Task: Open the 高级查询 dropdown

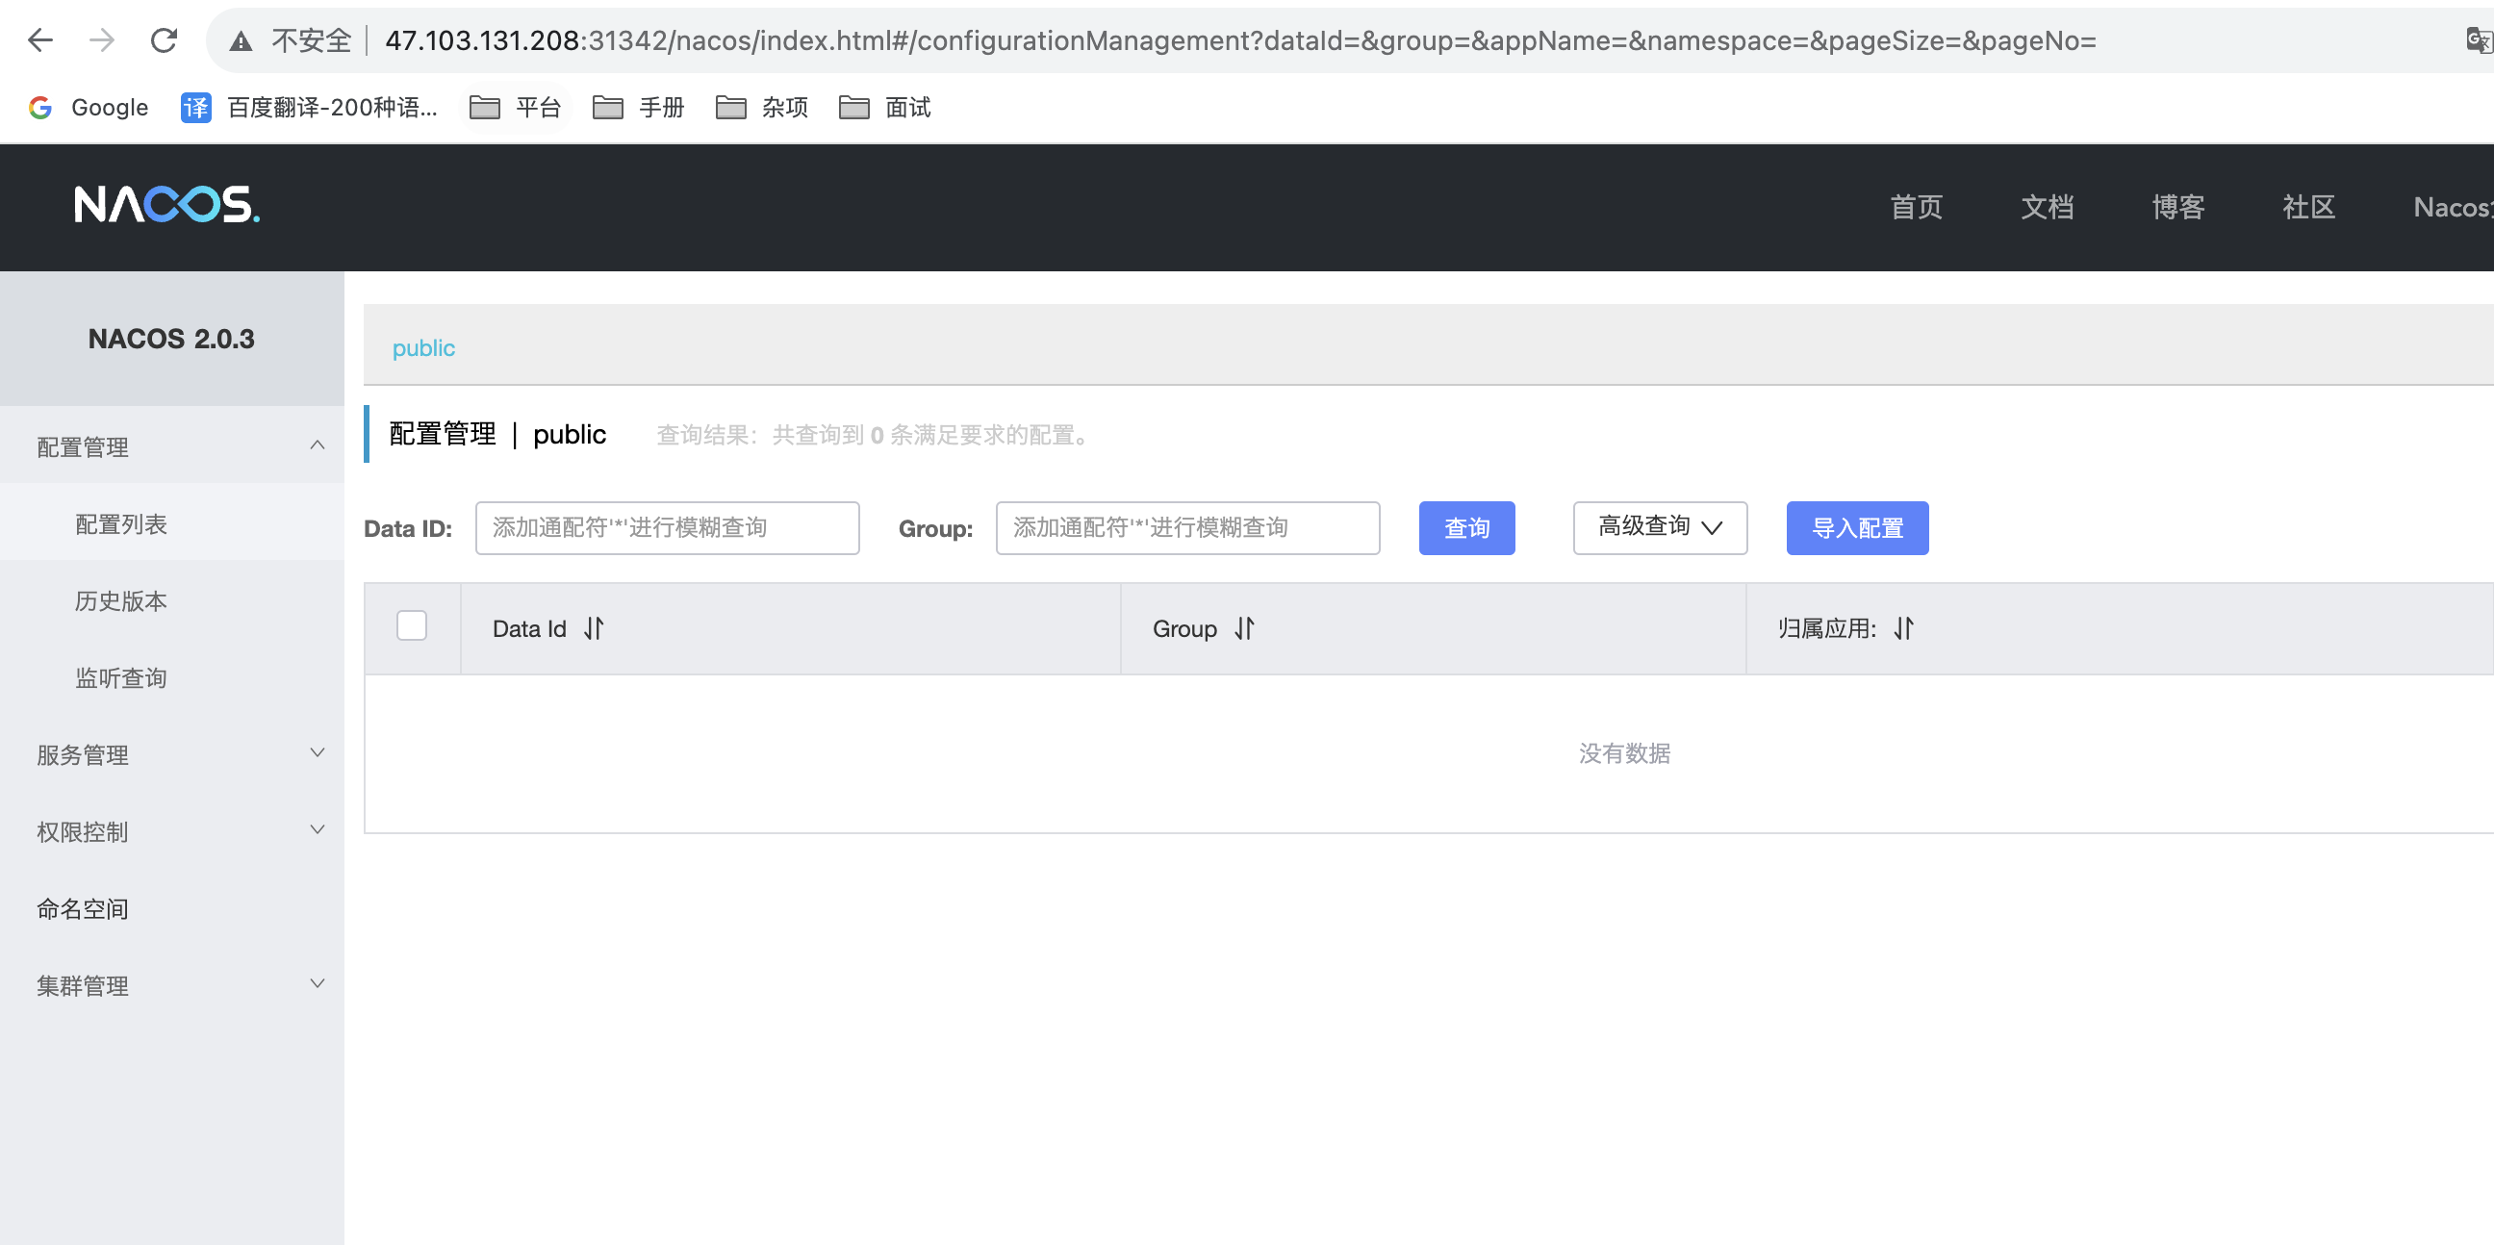Action: (1660, 527)
